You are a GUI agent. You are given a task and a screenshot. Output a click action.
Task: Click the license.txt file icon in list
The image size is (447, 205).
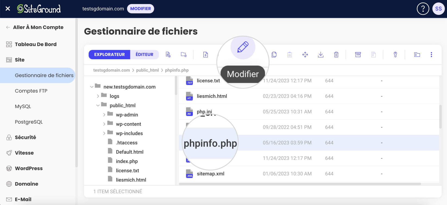coord(189,81)
